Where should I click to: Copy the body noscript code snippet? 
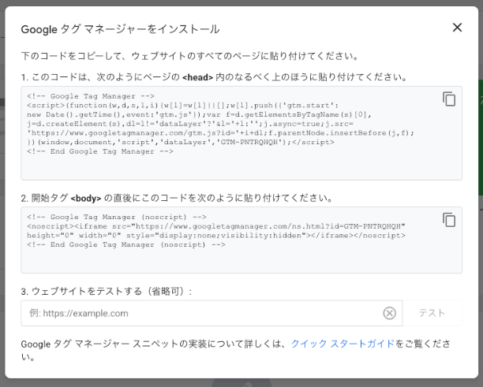point(449,220)
